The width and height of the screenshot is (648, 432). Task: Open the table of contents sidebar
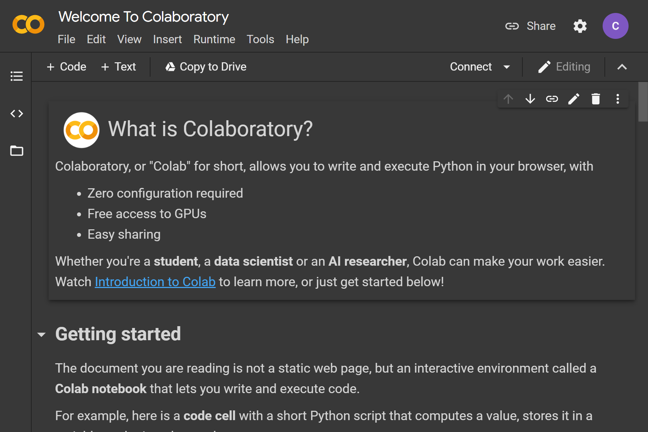pyautogui.click(x=17, y=76)
